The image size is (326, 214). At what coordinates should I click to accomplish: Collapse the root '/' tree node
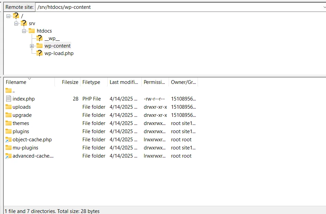[8, 16]
